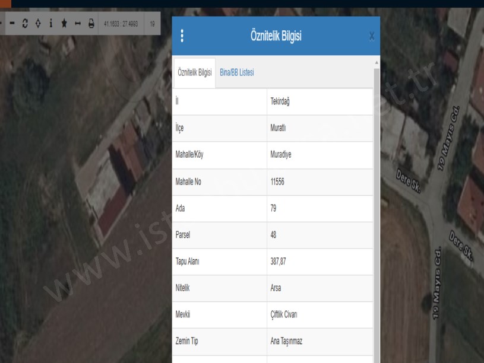Viewport: 484px width, 363px height.
Task: Click the coordinates display 41.1633 : 27.4993
Action: 121,24
